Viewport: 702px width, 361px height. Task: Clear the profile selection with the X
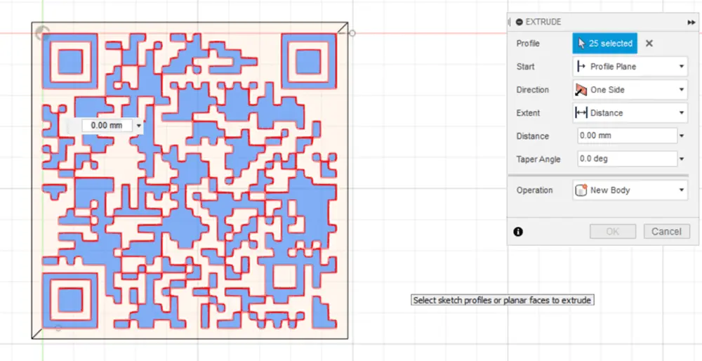[649, 44]
